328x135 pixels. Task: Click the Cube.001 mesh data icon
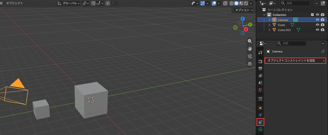pyautogui.click(x=298, y=30)
